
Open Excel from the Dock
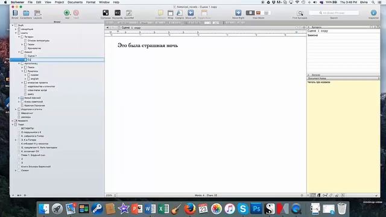pos(163,209)
